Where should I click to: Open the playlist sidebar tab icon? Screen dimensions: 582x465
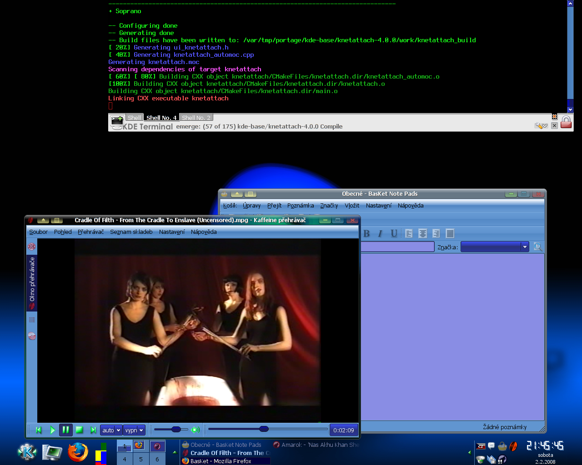click(x=32, y=320)
